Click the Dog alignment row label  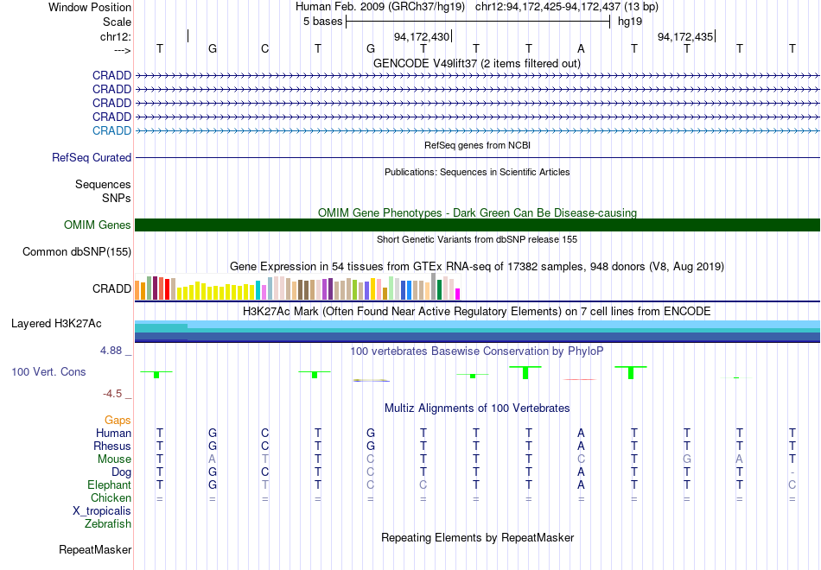coord(122,472)
